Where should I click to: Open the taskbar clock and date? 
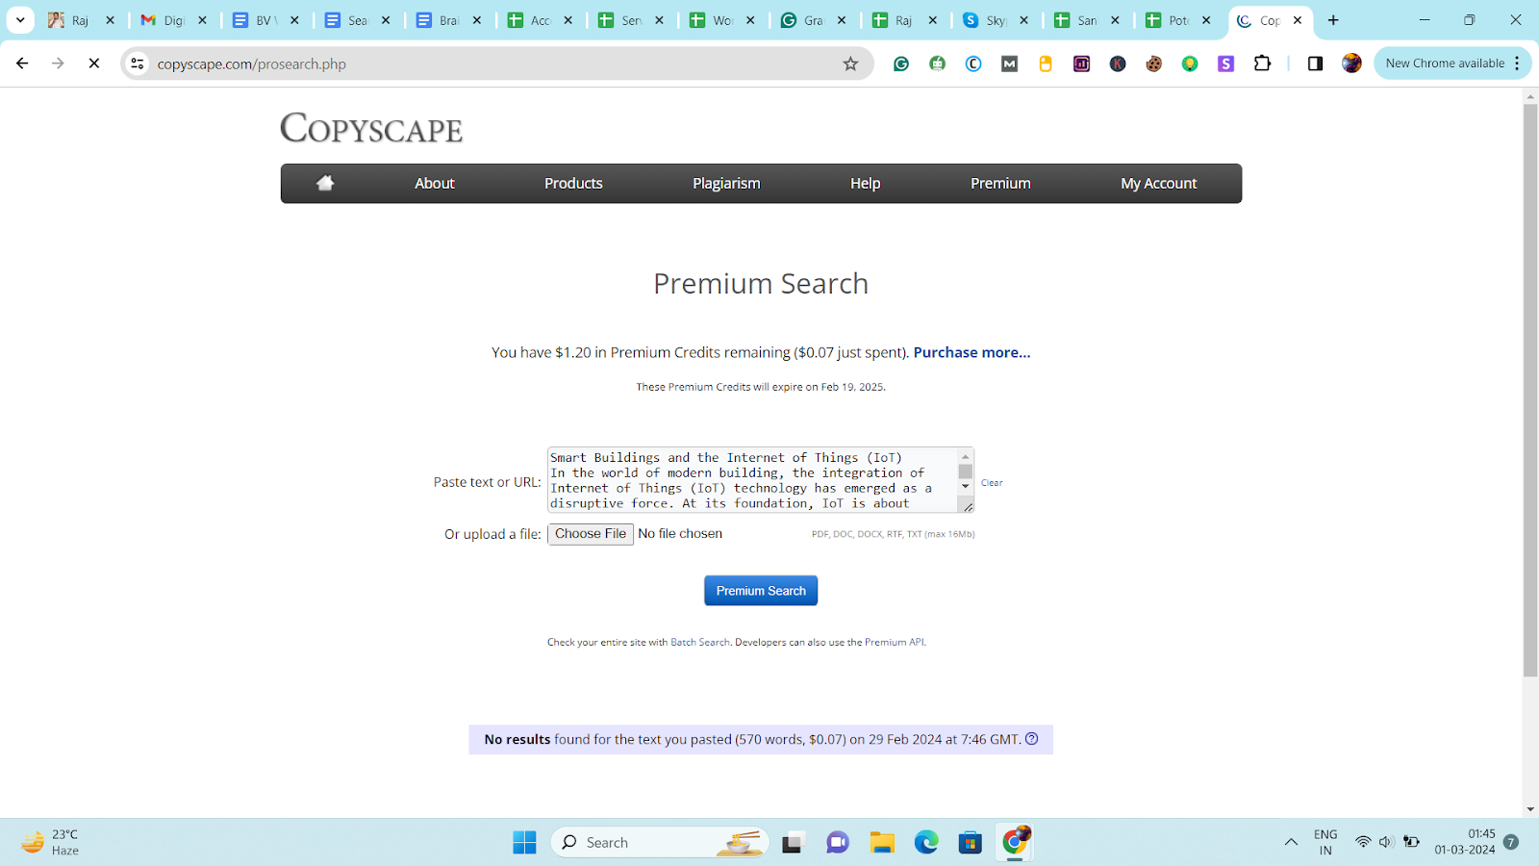point(1465,842)
